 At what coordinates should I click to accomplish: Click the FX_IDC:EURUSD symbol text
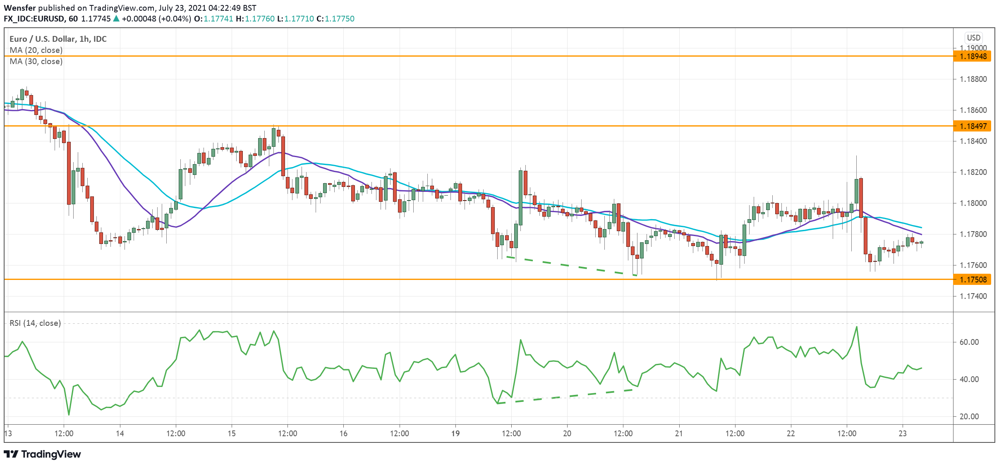point(34,19)
